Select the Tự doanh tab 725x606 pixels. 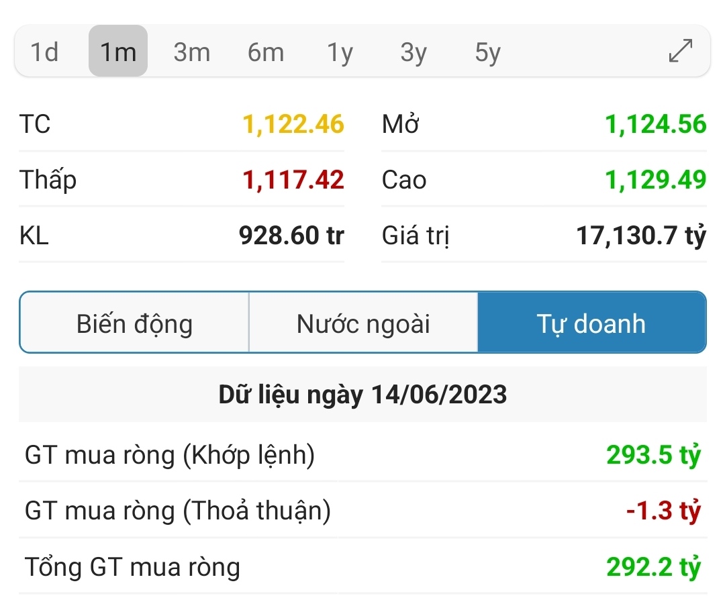tap(591, 323)
